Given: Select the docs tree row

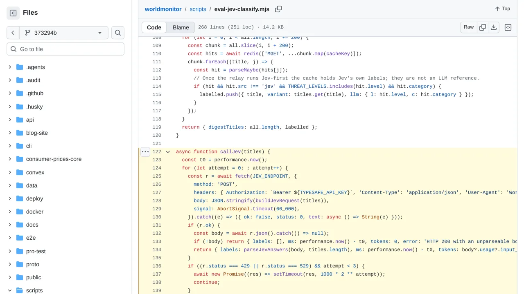Looking at the screenshot, I should pyautogui.click(x=65, y=225).
